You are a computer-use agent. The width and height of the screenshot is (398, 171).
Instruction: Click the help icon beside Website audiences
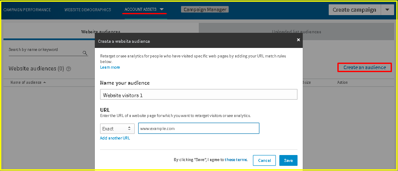pyautogui.click(x=68, y=69)
